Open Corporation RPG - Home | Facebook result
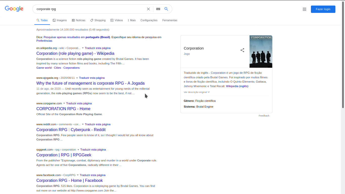Viewport: 345px width, 194px height. click(x=69, y=180)
